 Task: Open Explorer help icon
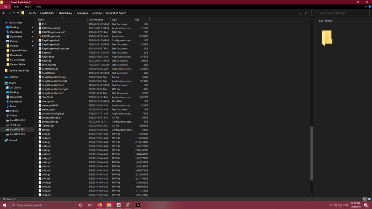pos(370,7)
